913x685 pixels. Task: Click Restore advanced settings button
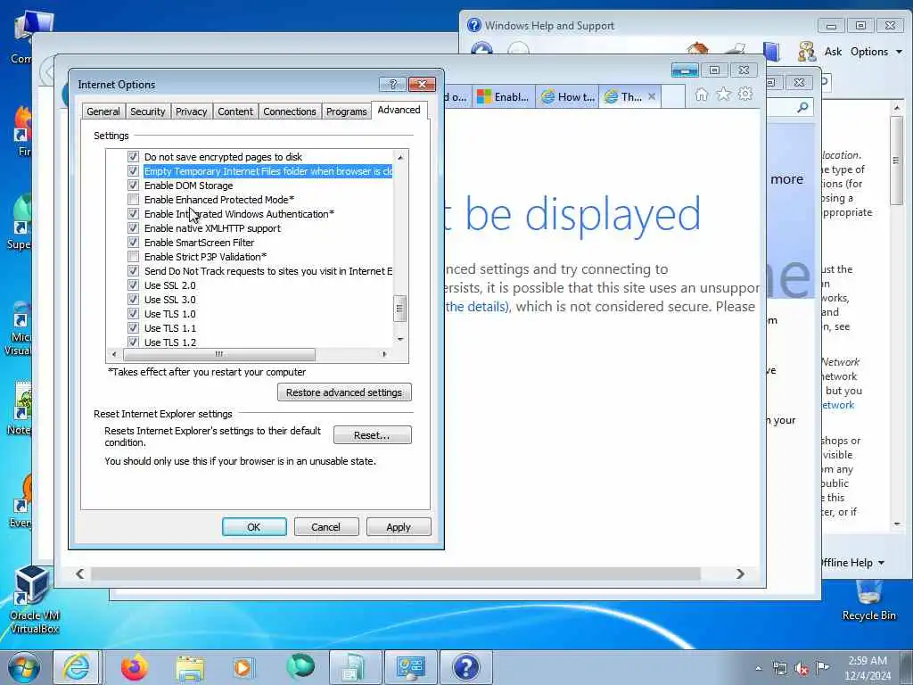click(x=344, y=392)
